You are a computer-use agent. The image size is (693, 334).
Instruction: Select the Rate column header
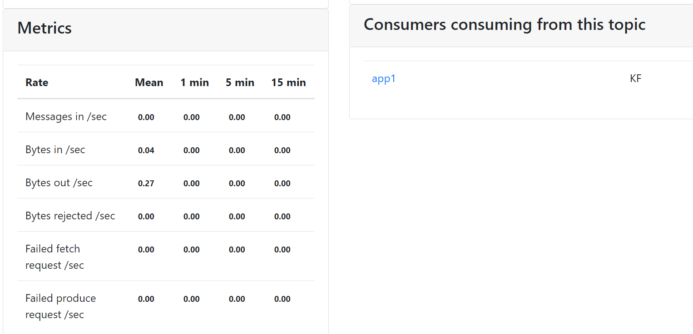[x=37, y=82]
